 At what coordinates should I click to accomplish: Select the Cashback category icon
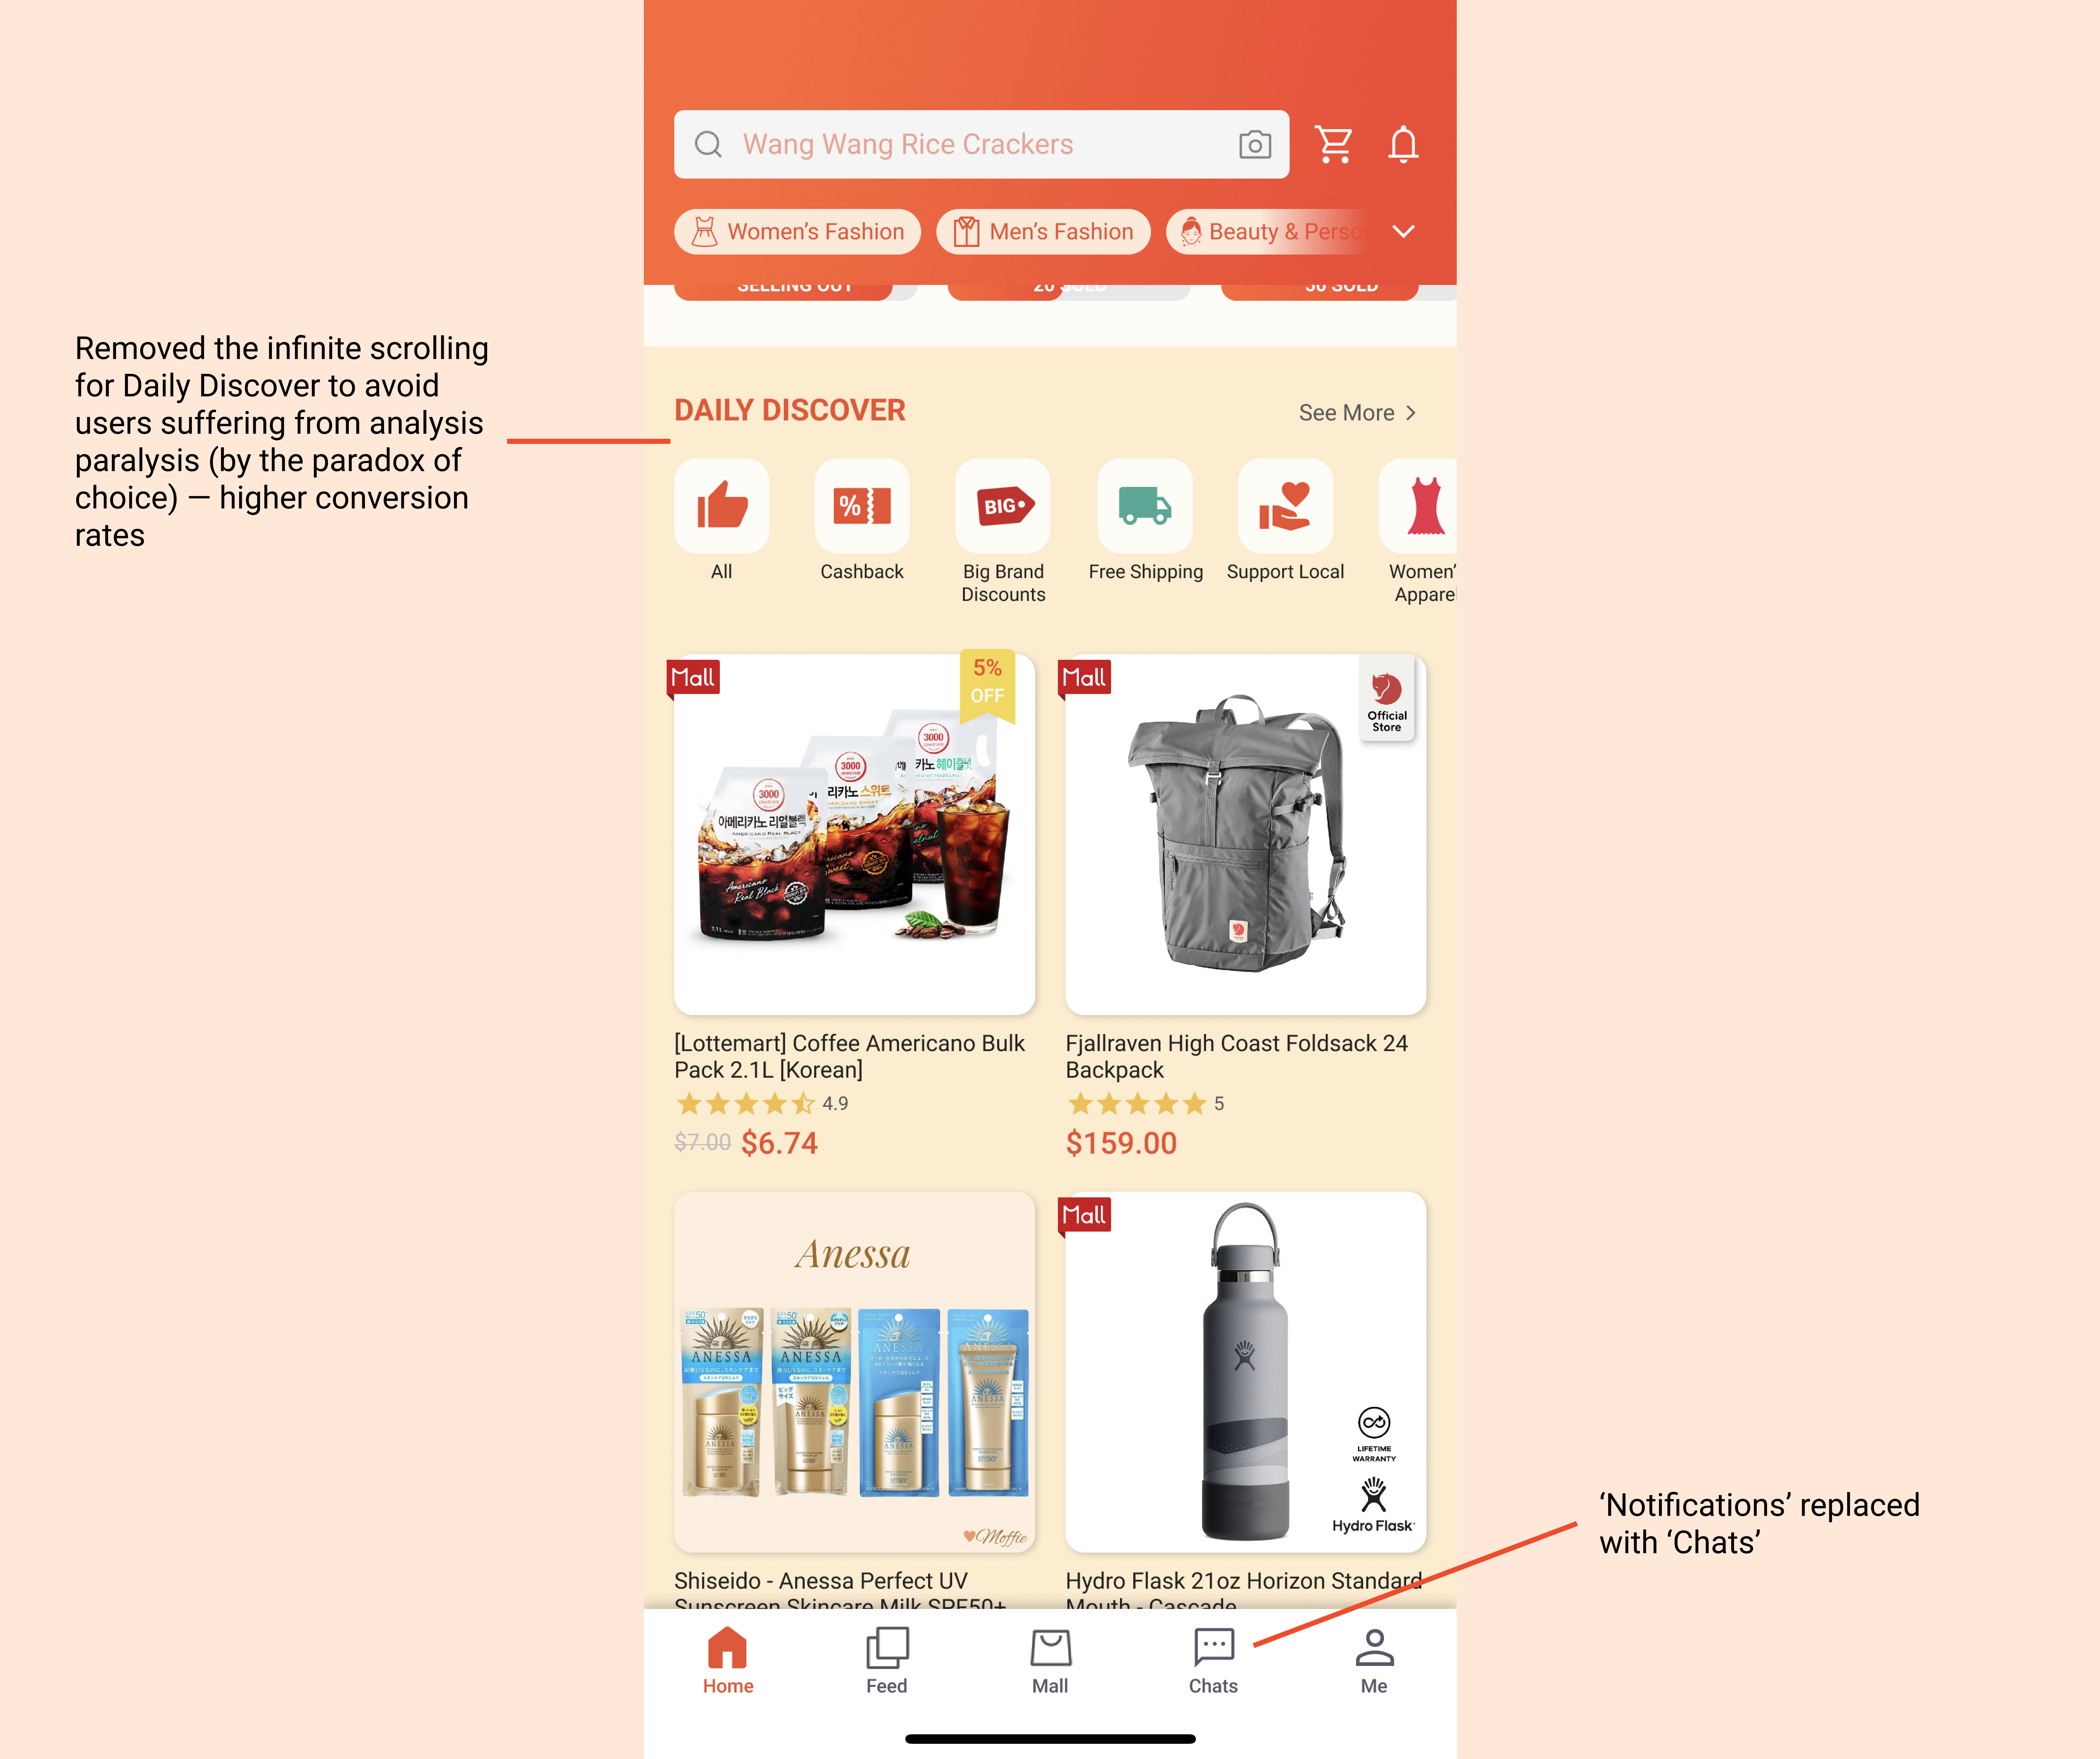(862, 506)
